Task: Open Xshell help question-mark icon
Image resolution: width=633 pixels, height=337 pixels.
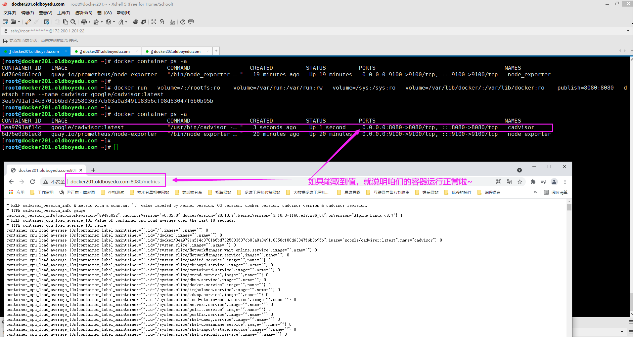Action: (x=183, y=22)
